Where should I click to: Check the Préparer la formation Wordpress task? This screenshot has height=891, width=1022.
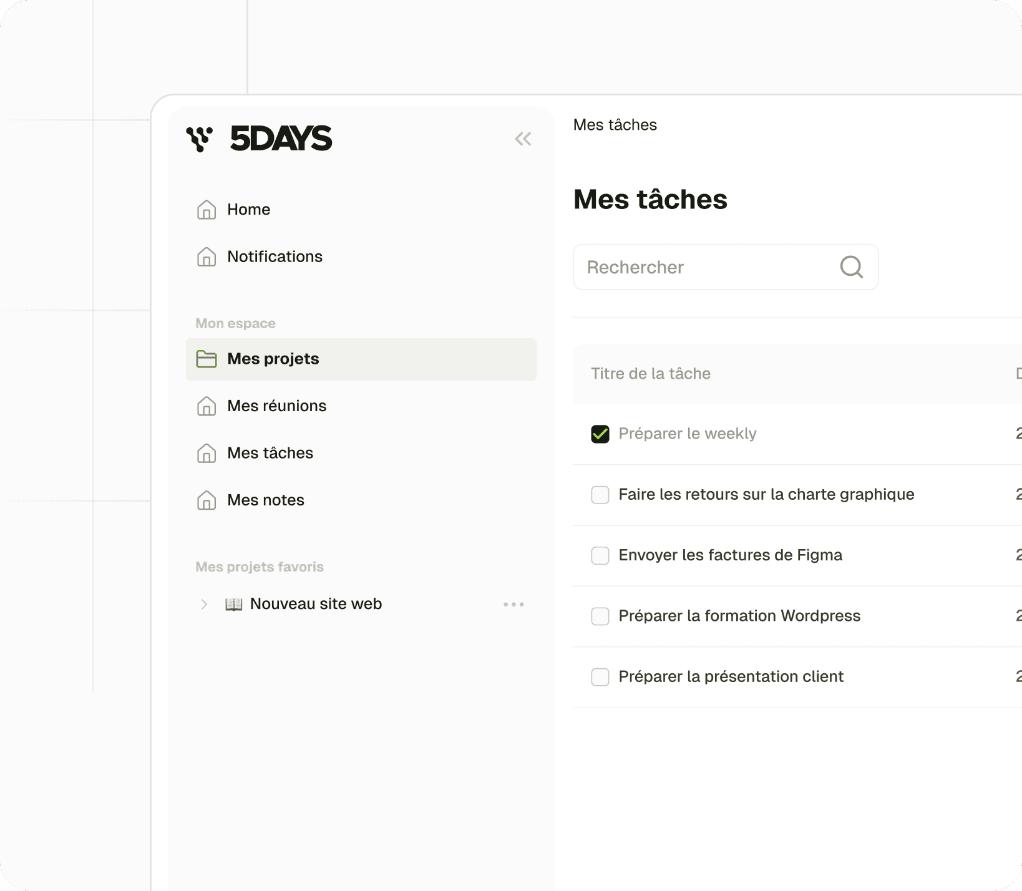point(600,616)
